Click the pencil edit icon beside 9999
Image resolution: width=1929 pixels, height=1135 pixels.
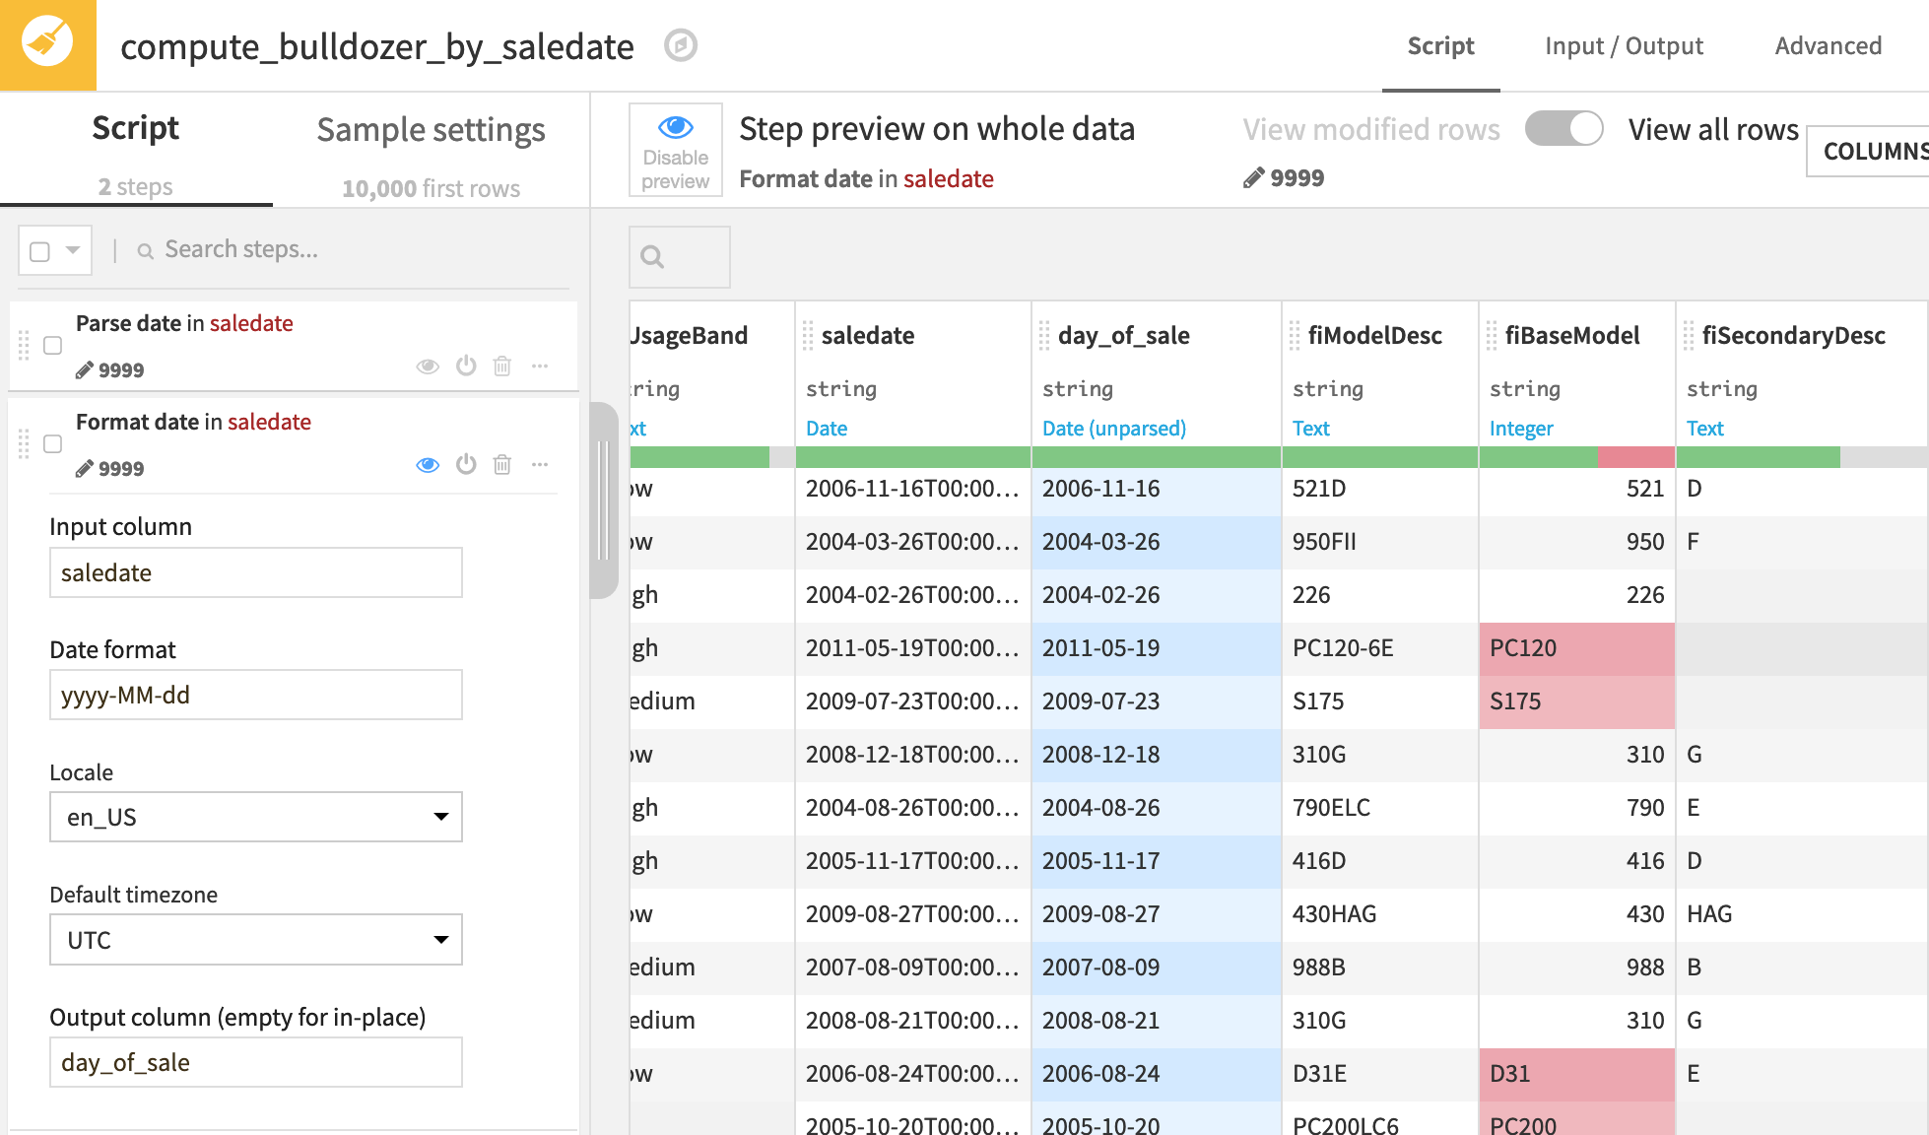[x=1252, y=178]
